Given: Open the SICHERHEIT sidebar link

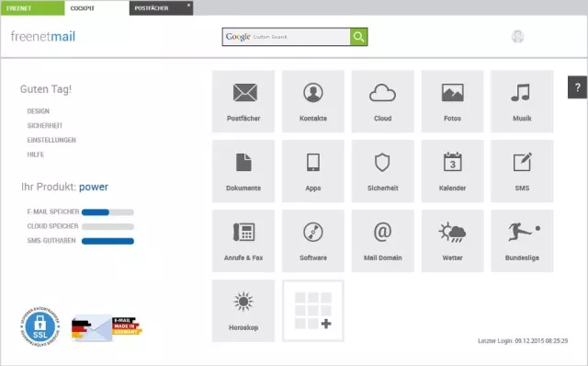Looking at the screenshot, I should (x=45, y=125).
